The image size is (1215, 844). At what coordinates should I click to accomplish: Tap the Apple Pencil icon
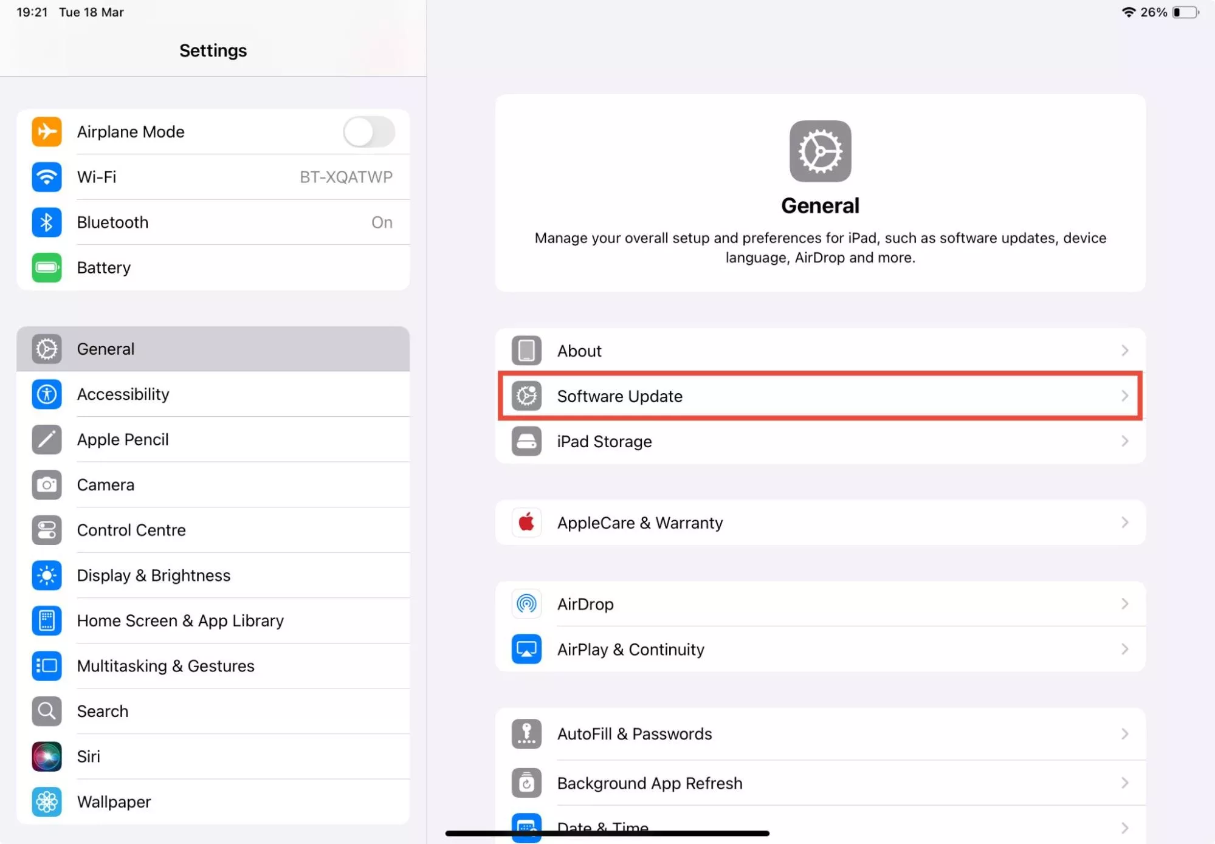[47, 439]
